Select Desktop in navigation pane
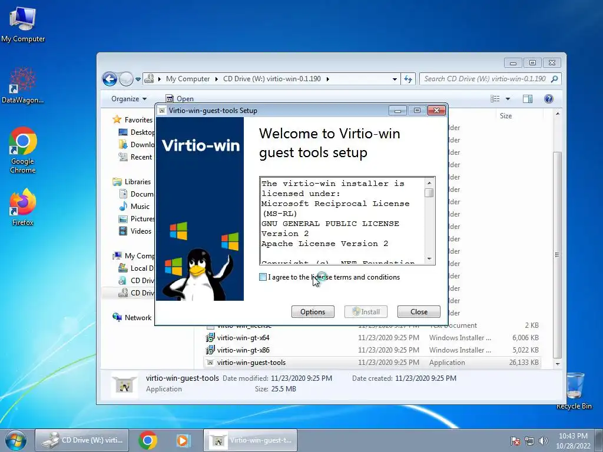This screenshot has width=603, height=452. click(x=137, y=132)
